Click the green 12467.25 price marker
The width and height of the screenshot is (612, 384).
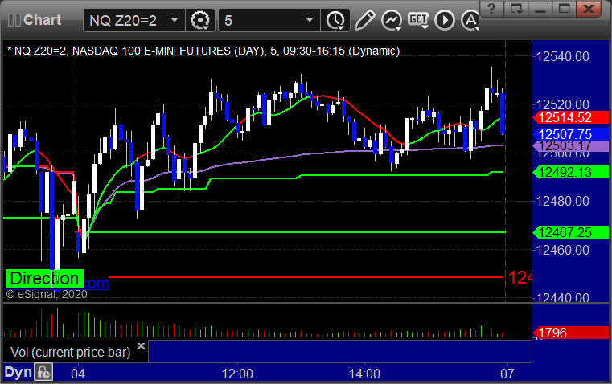571,232
